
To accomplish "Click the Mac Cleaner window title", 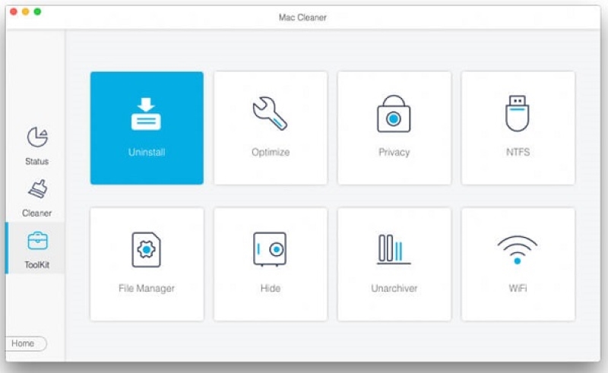I will 302,17.
